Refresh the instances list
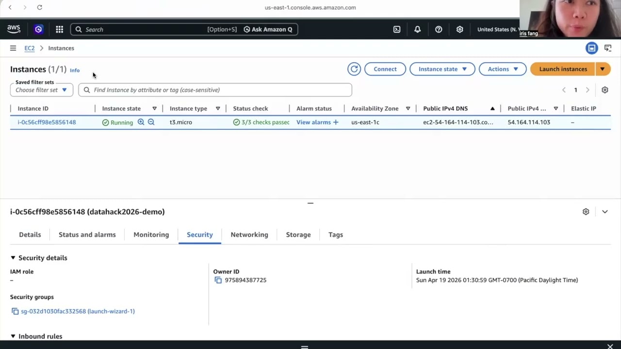The height and width of the screenshot is (349, 621). 354,69
